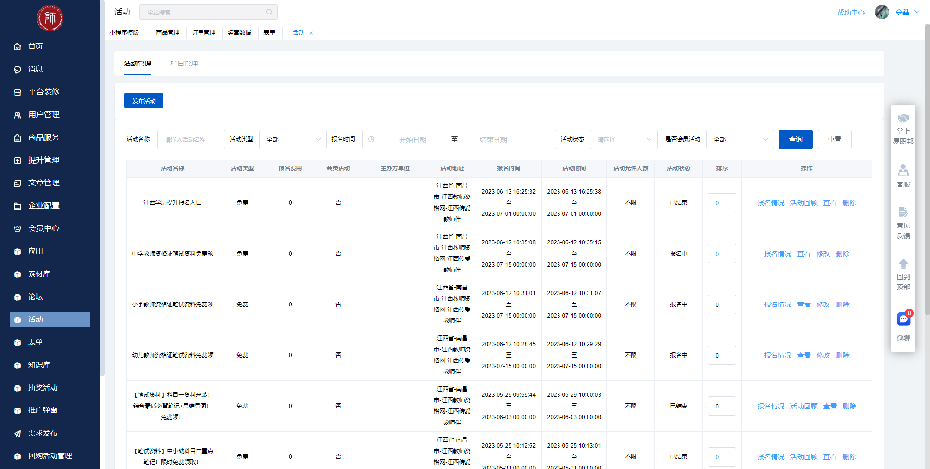Click the user management person icon
Viewport: 930px width, 469px height.
click(x=17, y=115)
